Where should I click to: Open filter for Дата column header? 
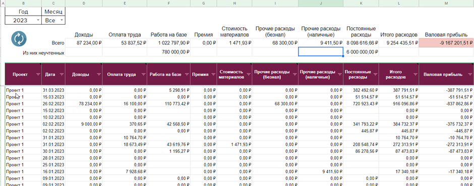point(62,74)
